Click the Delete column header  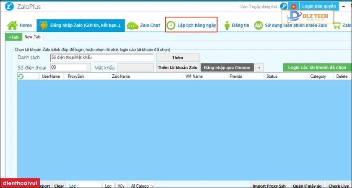(342, 76)
